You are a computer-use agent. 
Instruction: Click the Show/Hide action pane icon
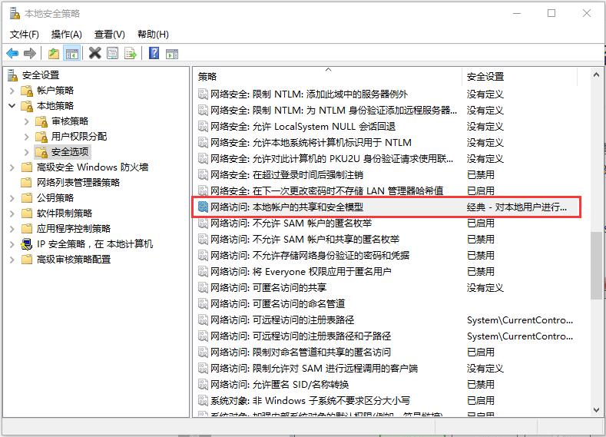[x=172, y=53]
